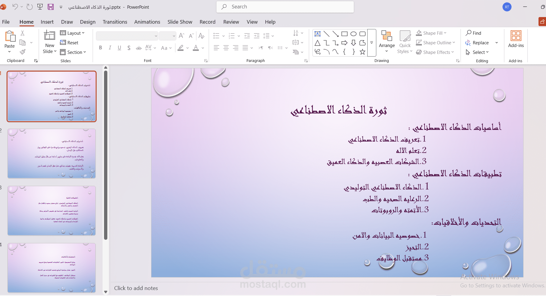Image resolution: width=546 pixels, height=296 pixels.
Task: Insert a text box shape
Action: [318, 34]
